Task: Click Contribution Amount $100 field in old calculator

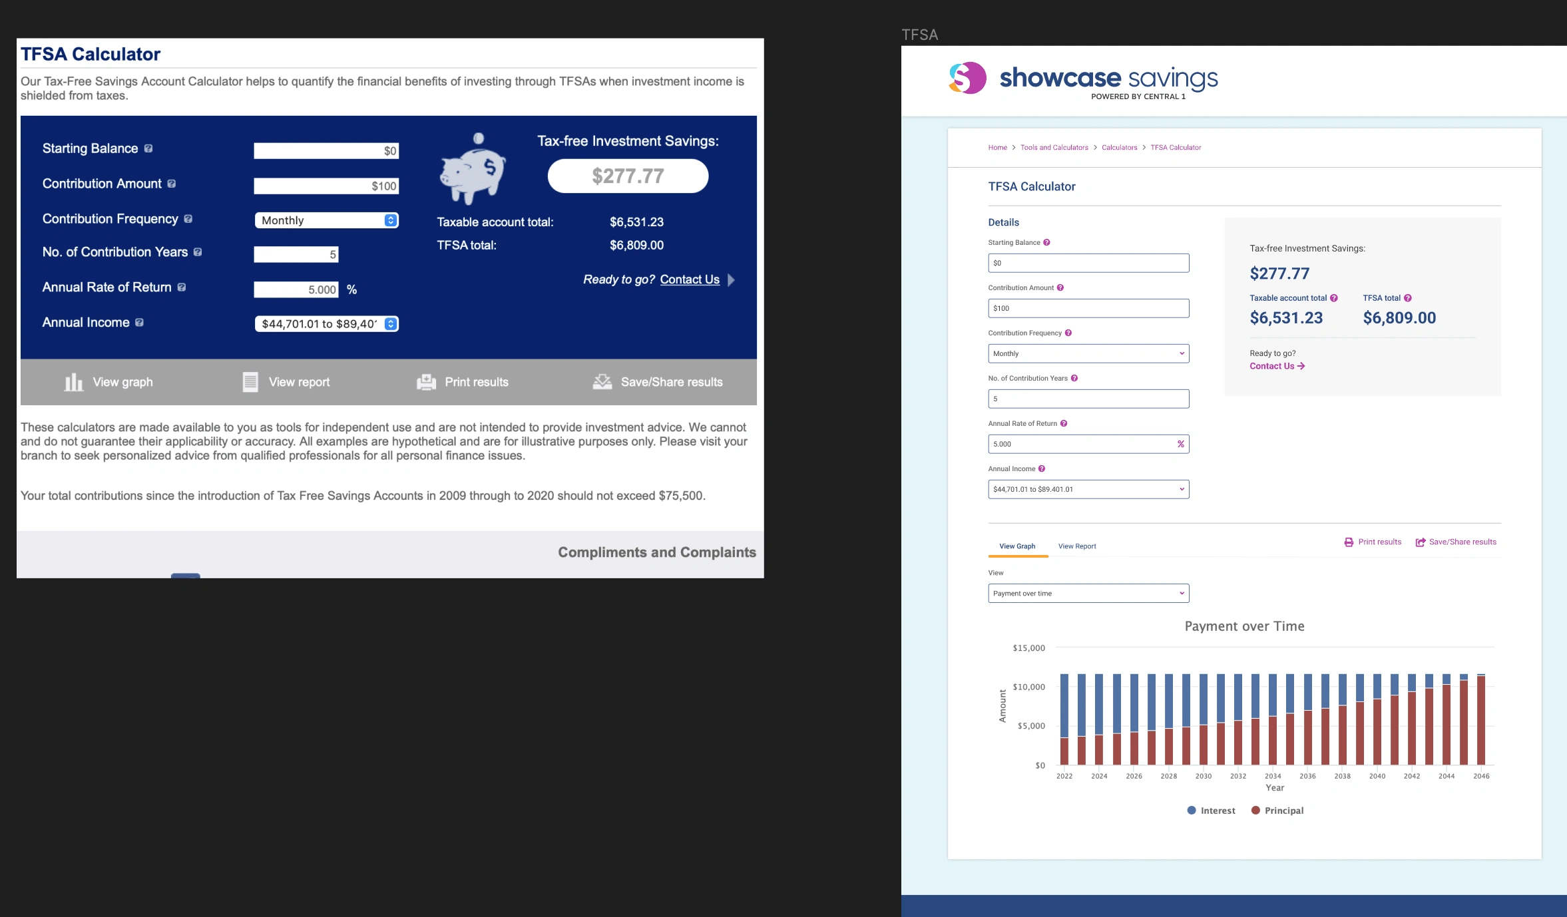Action: click(326, 186)
